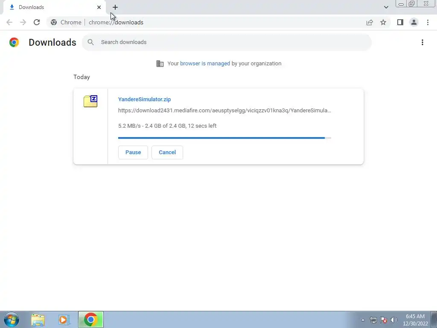The height and width of the screenshot is (328, 437).
Task: Open the taskbar clock and date
Action: tap(415, 320)
